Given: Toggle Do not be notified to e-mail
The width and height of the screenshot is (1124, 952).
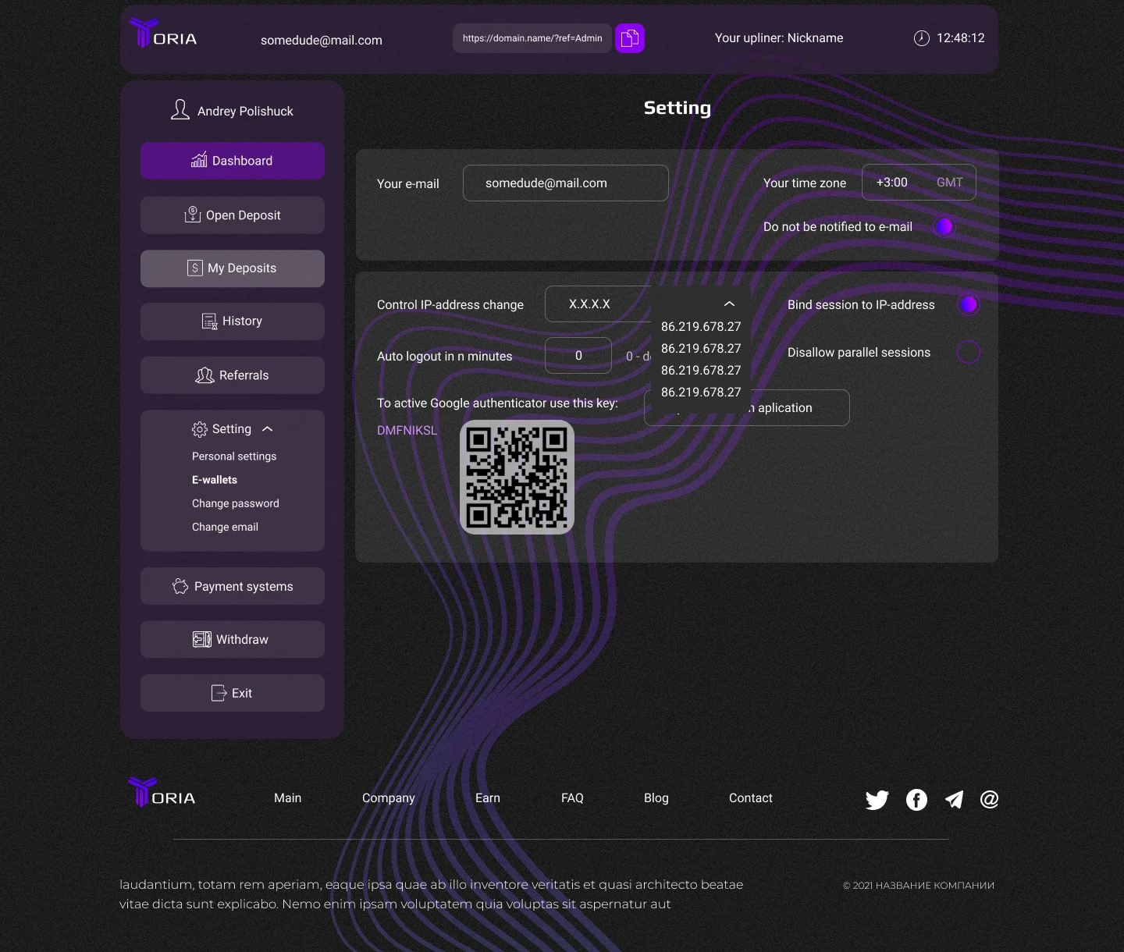Looking at the screenshot, I should [x=944, y=226].
